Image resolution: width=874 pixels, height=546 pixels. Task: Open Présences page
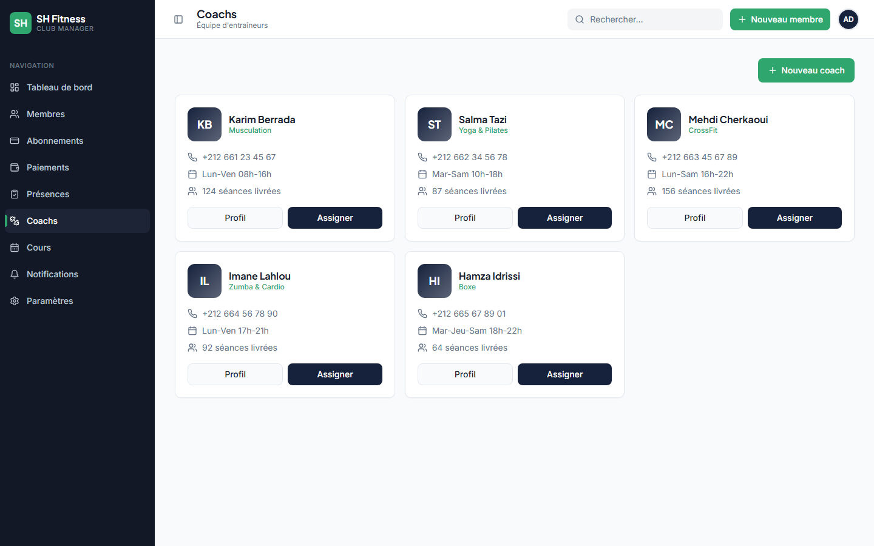(x=77, y=194)
